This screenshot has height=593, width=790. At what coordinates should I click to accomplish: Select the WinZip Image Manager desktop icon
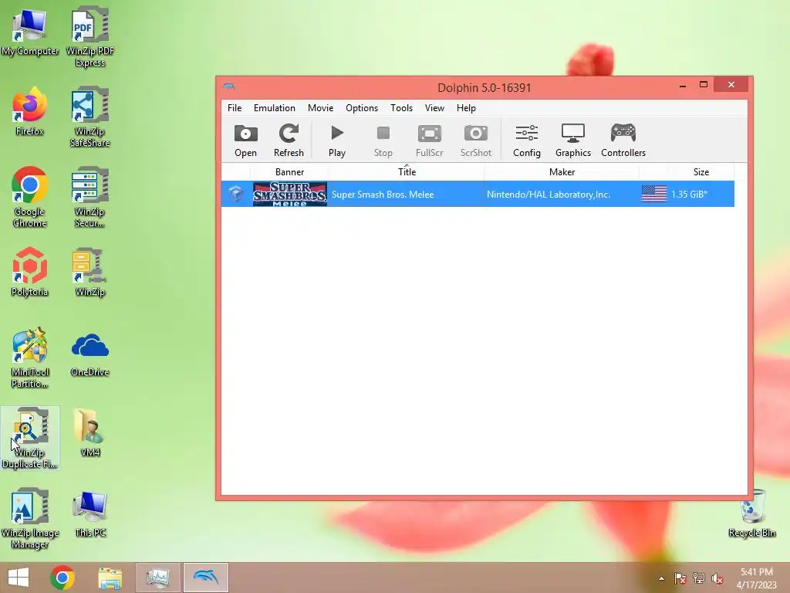(30, 518)
